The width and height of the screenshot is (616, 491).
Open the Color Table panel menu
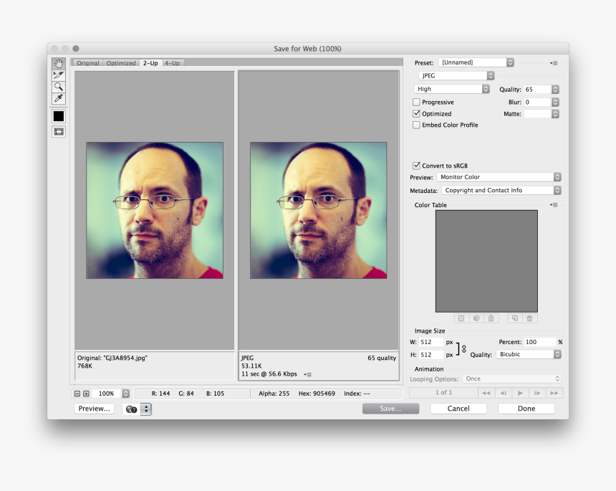553,205
